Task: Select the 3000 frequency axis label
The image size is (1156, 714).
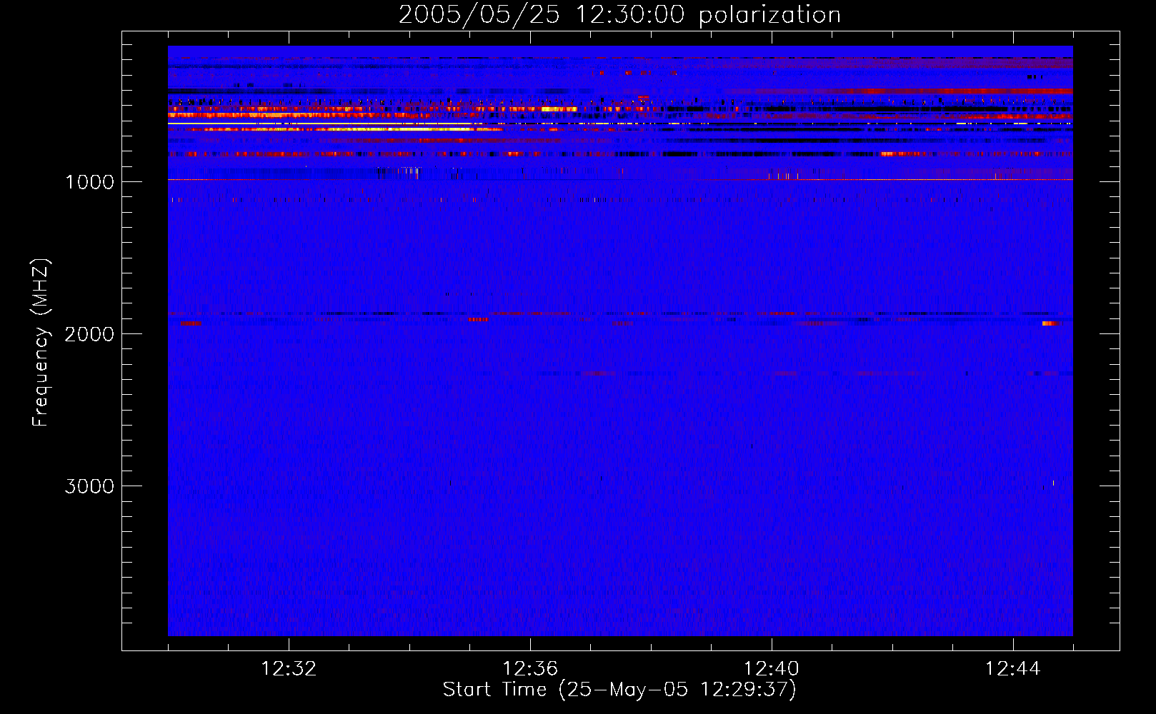Action: click(x=89, y=486)
